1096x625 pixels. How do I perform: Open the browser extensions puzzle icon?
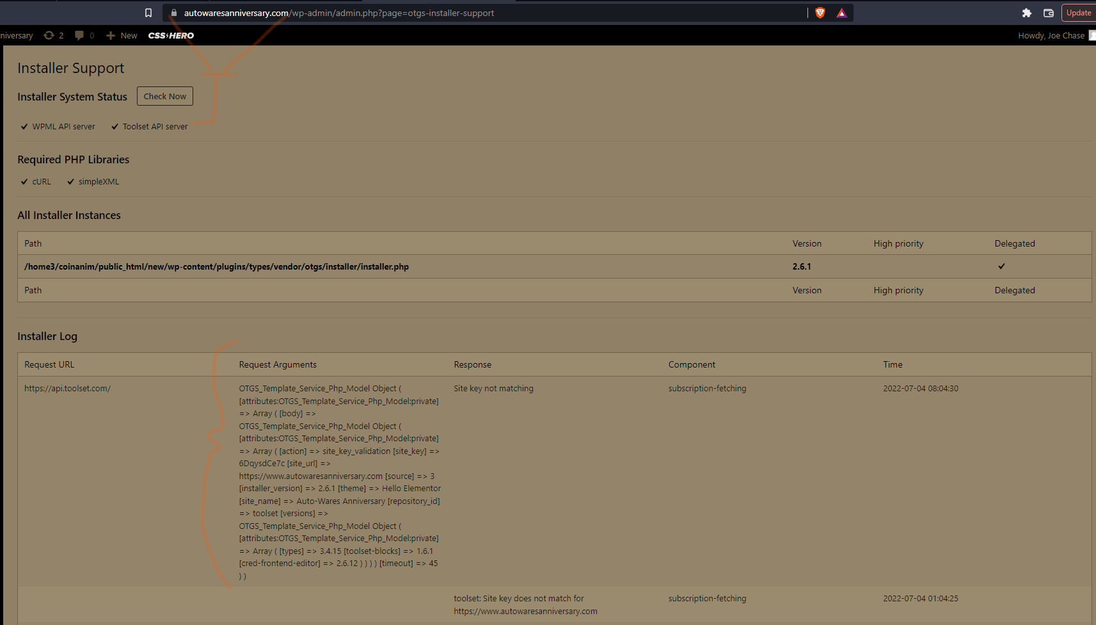point(1027,13)
